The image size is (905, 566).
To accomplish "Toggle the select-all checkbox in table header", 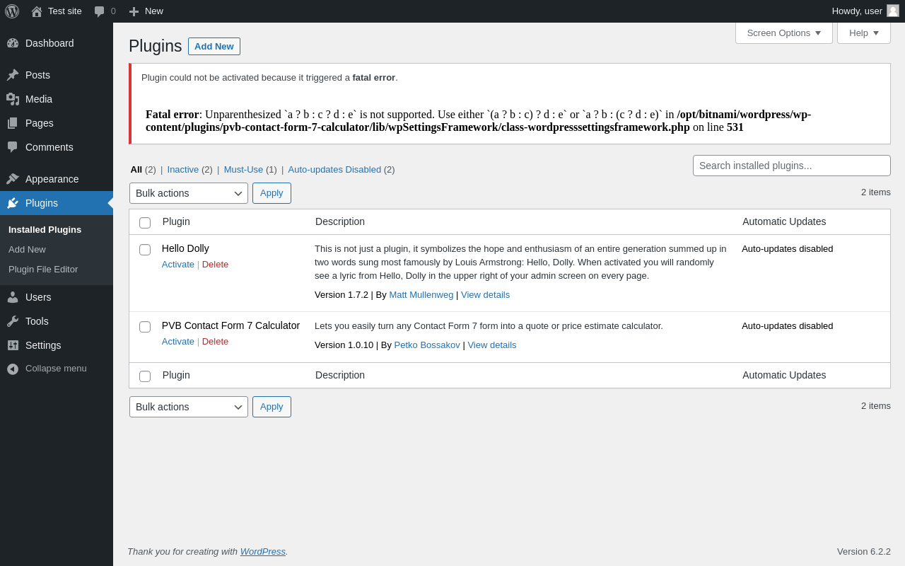I will coord(145,223).
